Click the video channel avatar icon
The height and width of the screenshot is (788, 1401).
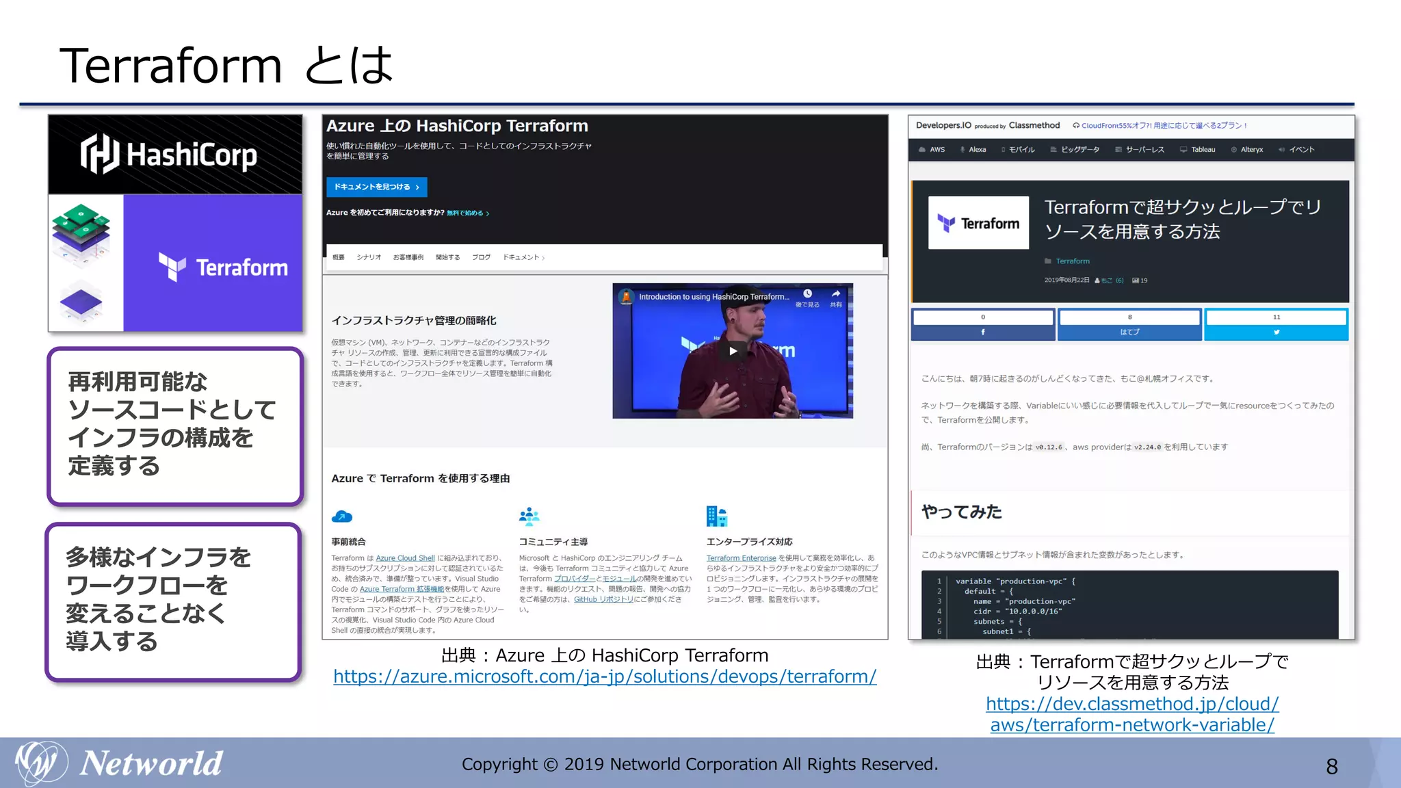pyautogui.click(x=626, y=297)
